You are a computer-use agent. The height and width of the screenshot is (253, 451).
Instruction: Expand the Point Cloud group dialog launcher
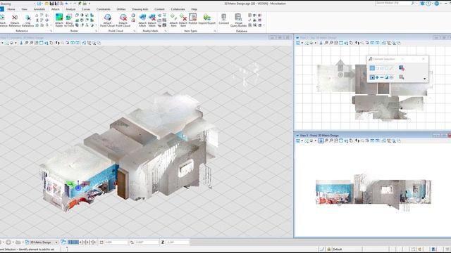(135, 31)
